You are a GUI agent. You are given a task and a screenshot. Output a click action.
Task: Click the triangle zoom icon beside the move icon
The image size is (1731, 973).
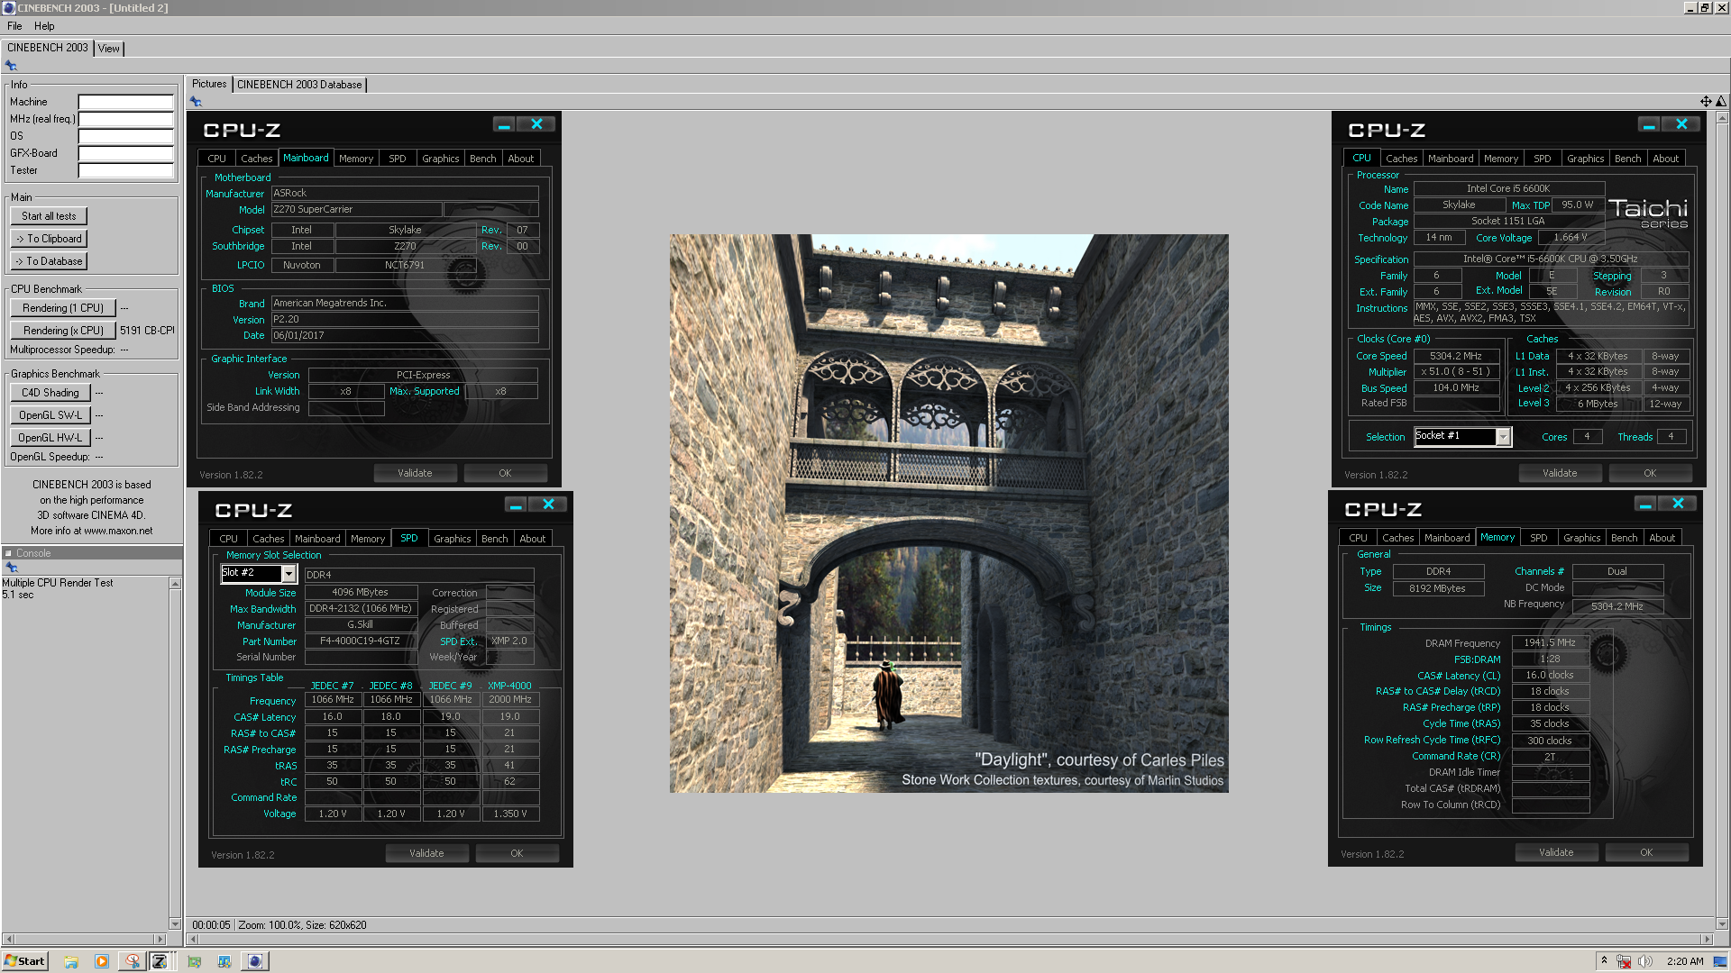[1721, 102]
